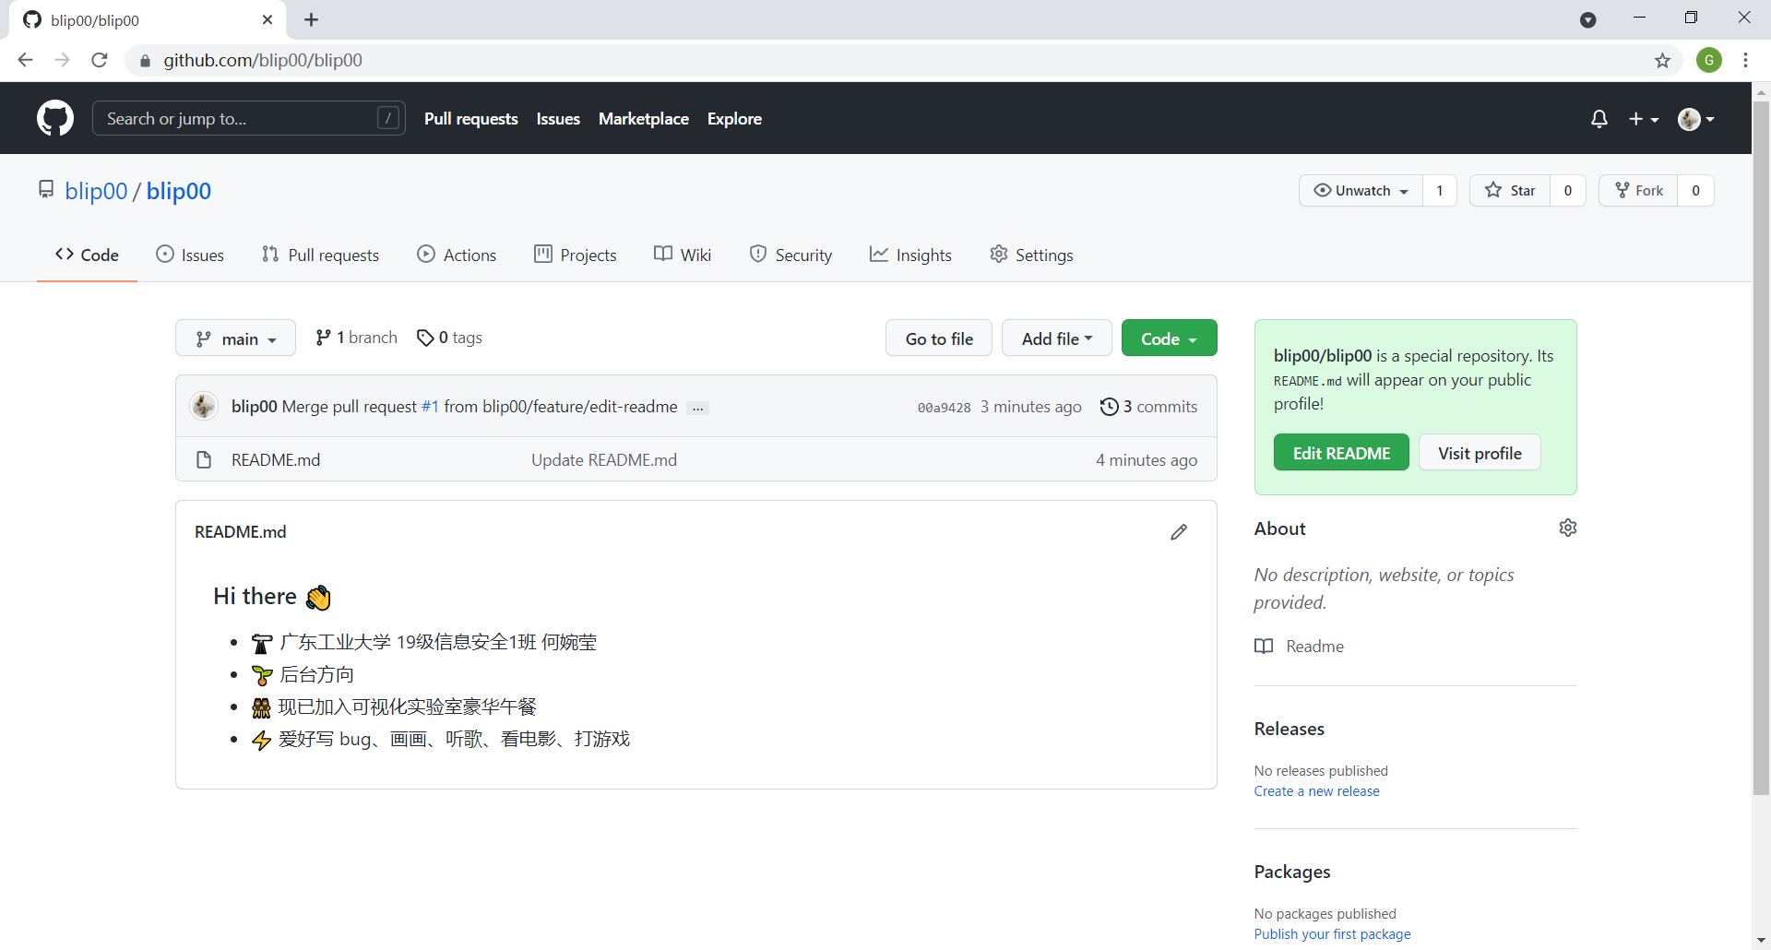The height and width of the screenshot is (950, 1771).
Task: Go back in browser history
Action: [25, 60]
